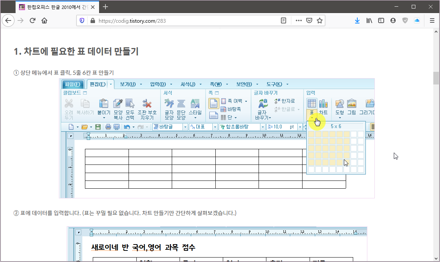Image resolution: width=440 pixels, height=262 pixels.
Task: Open the 서식(J) menu
Action: click(188, 84)
